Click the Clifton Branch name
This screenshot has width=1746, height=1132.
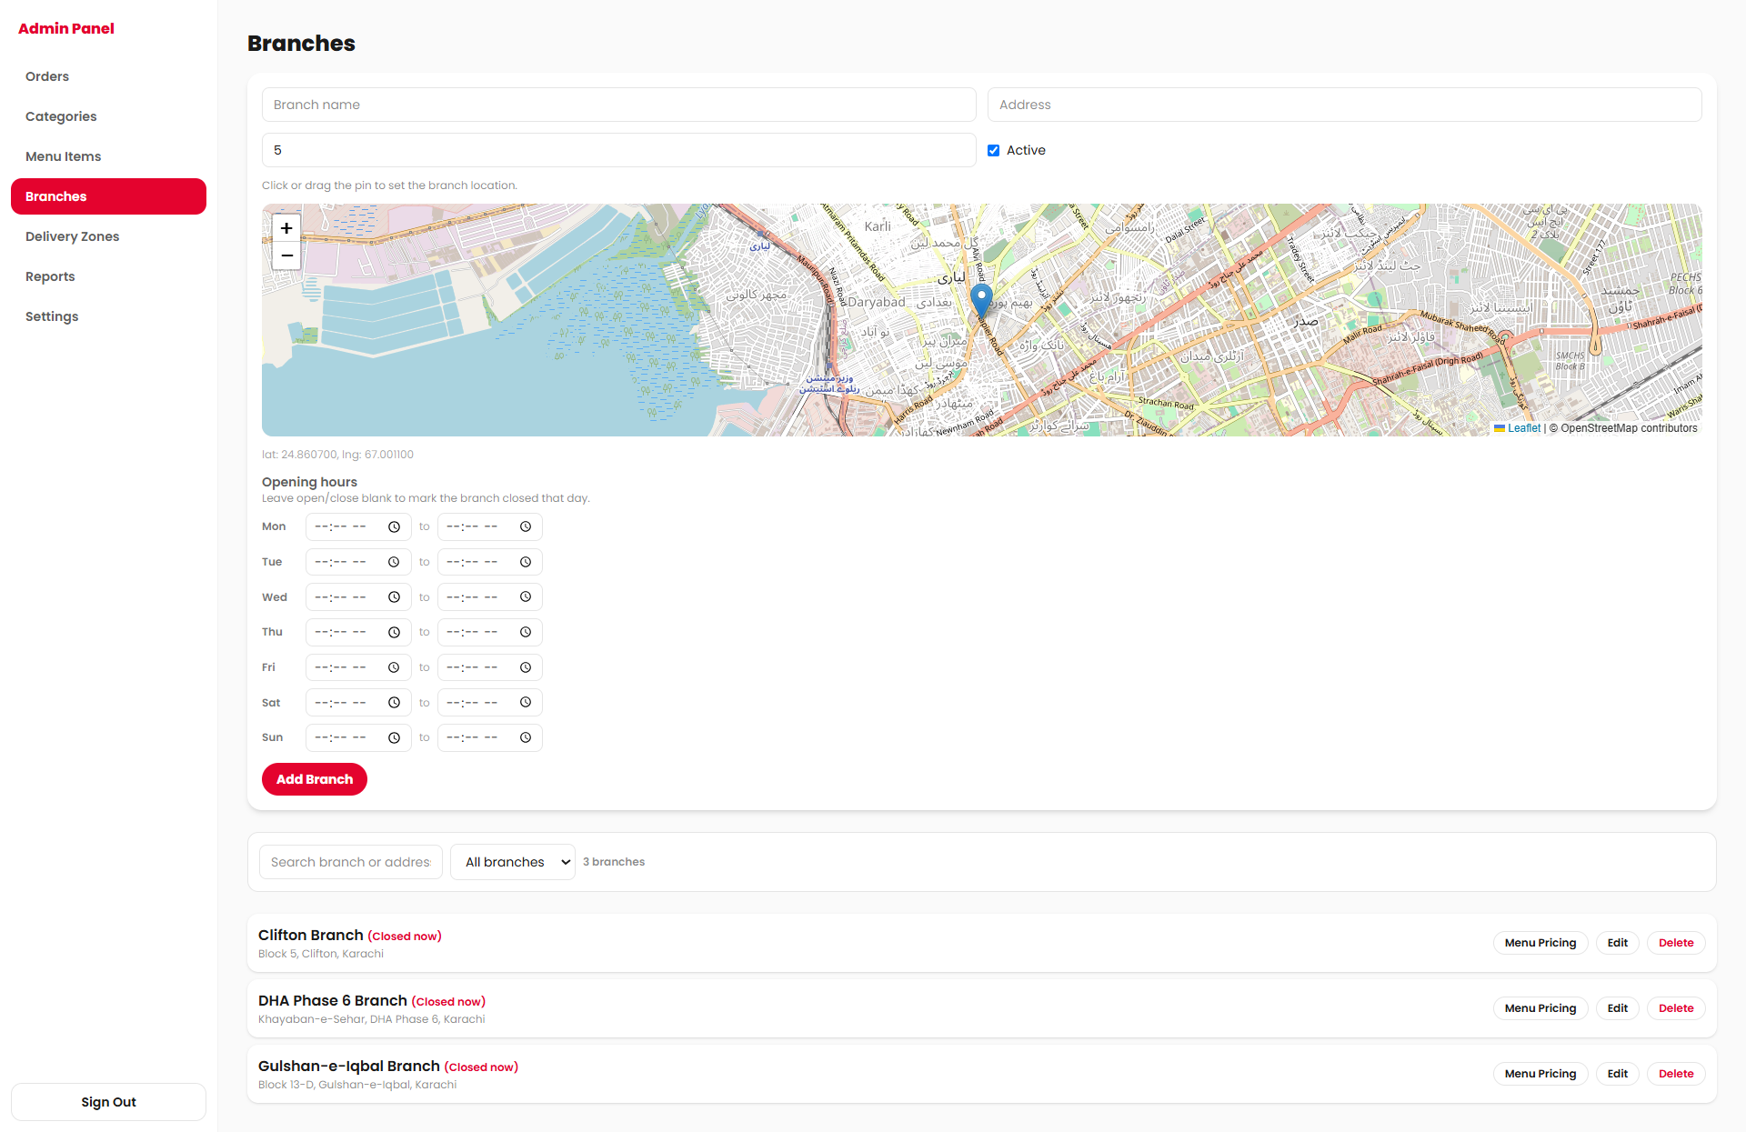coord(311,935)
